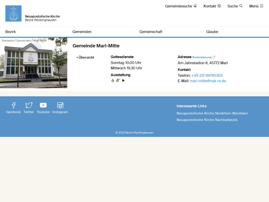Click the church cross logo
Viewport: 269px width, 202px height.
[x=13, y=13]
